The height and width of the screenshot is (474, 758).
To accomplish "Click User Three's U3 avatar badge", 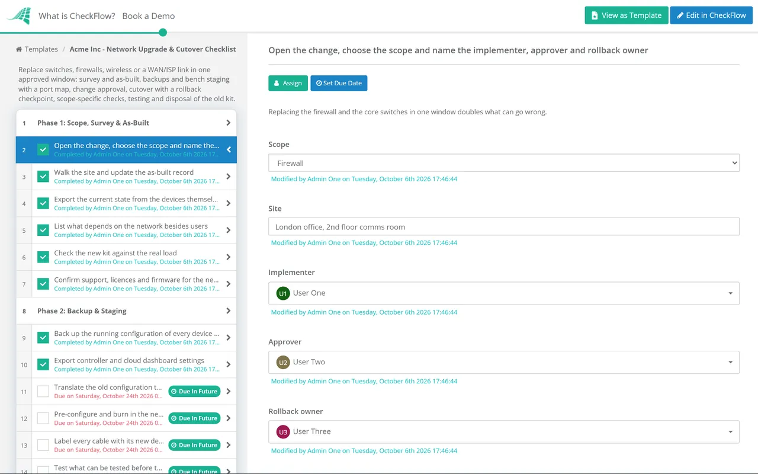I will point(283,432).
